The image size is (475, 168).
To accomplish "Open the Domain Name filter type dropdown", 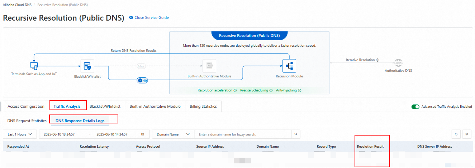I will pos(173,134).
